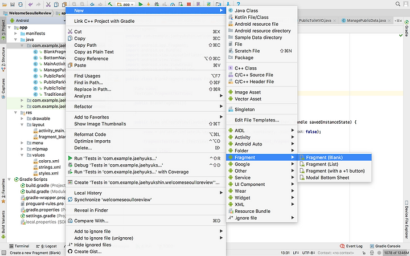410x256 pixels.
Task: Select Vector Asset in the New submenu
Action: (x=261, y=99)
